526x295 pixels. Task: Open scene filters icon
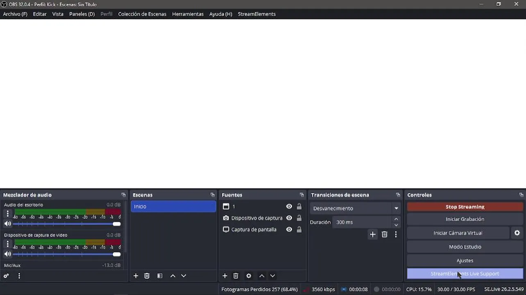click(160, 276)
